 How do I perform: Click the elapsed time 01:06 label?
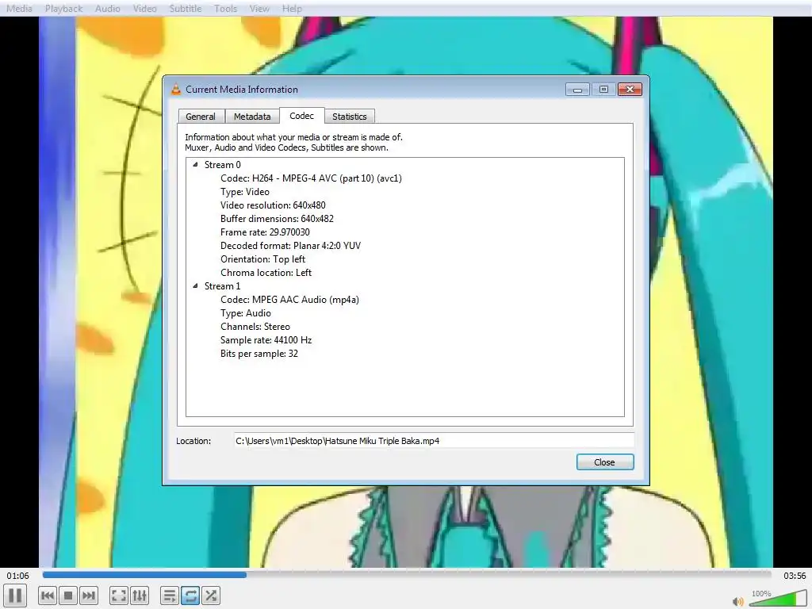18,576
